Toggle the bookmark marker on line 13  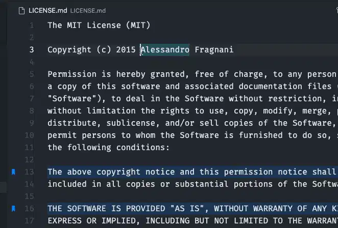point(13,172)
